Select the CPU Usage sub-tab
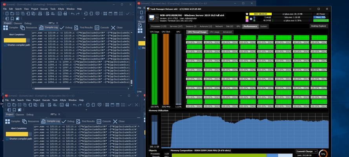This screenshot has height=157, width=349. tap(215, 32)
